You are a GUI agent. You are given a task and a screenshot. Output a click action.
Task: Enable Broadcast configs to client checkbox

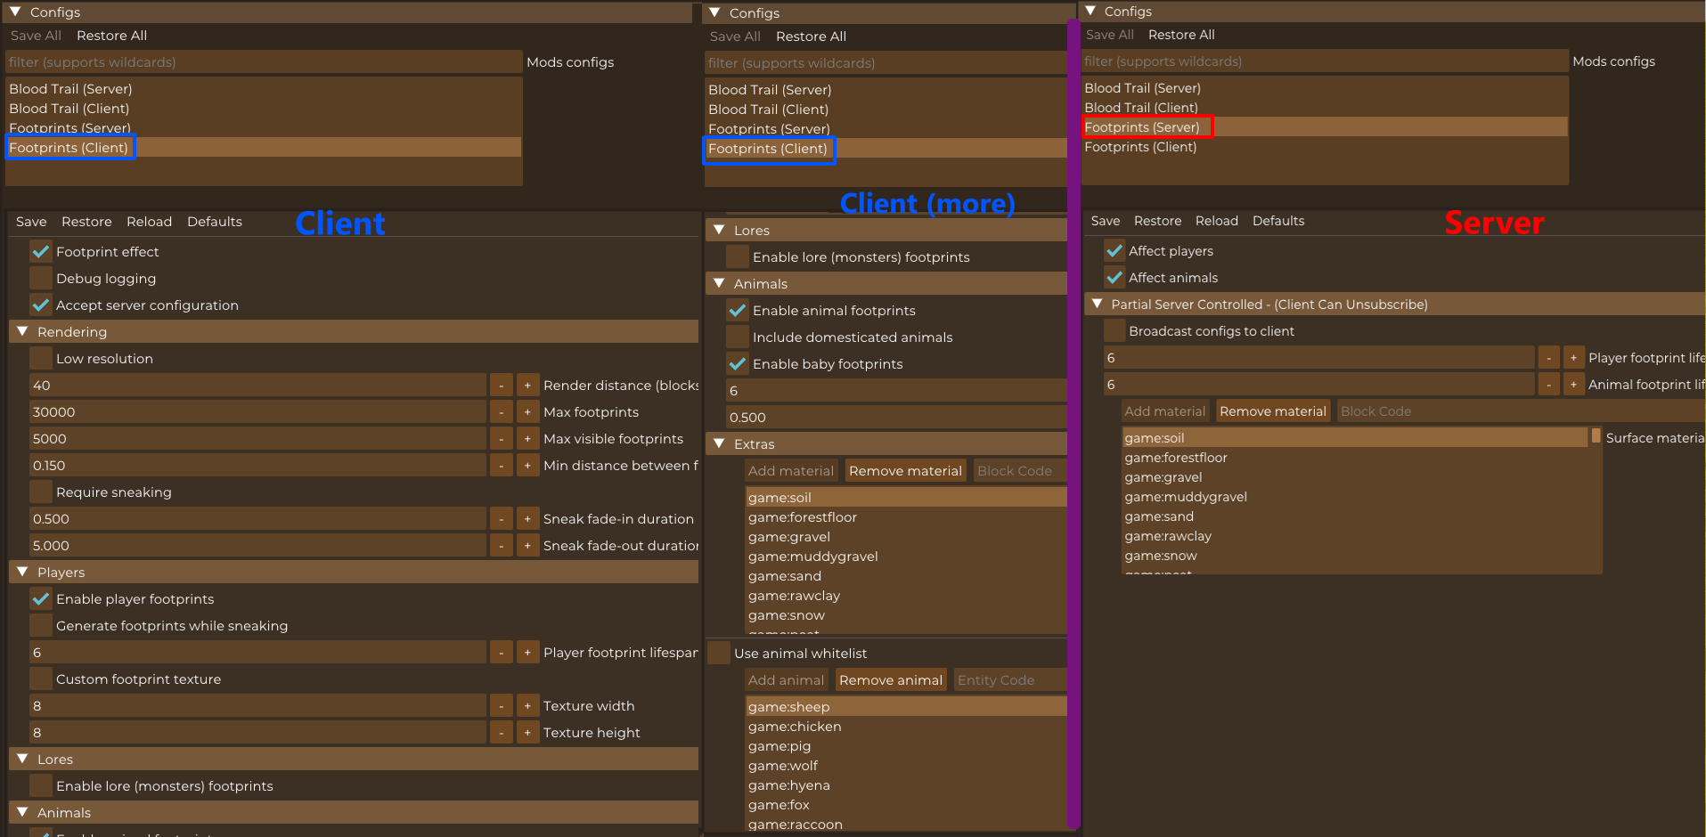(x=1114, y=331)
